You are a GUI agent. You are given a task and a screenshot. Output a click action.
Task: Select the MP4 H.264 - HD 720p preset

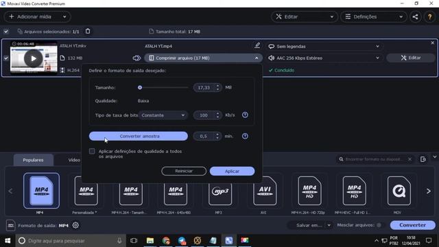pos(309,191)
